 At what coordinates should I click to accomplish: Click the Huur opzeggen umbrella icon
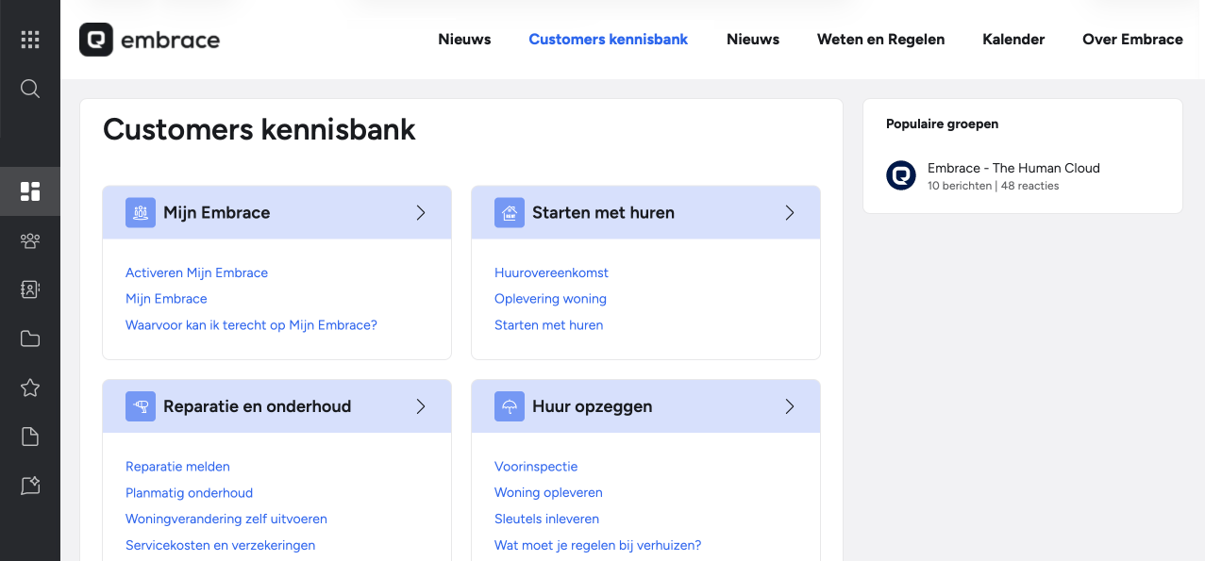tap(510, 406)
